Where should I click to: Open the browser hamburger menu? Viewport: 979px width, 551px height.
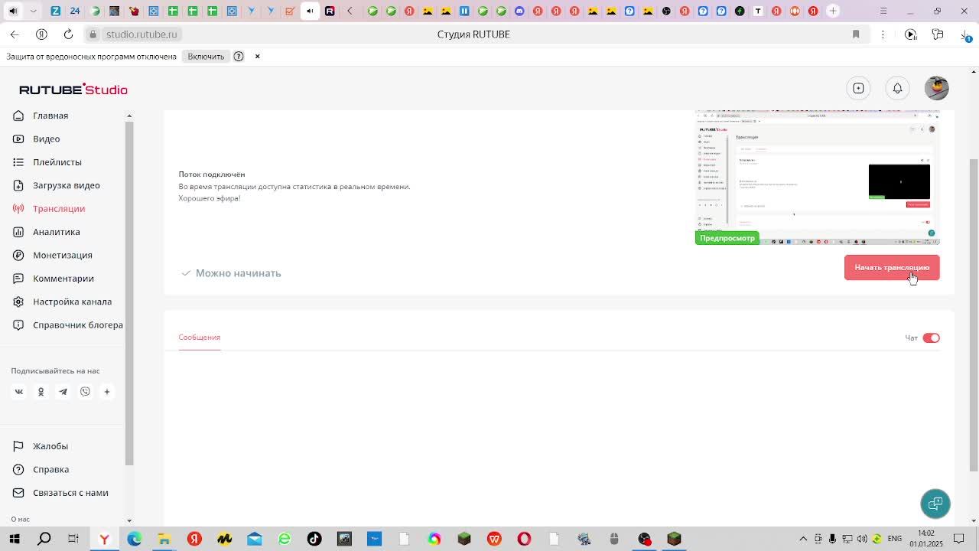click(883, 11)
